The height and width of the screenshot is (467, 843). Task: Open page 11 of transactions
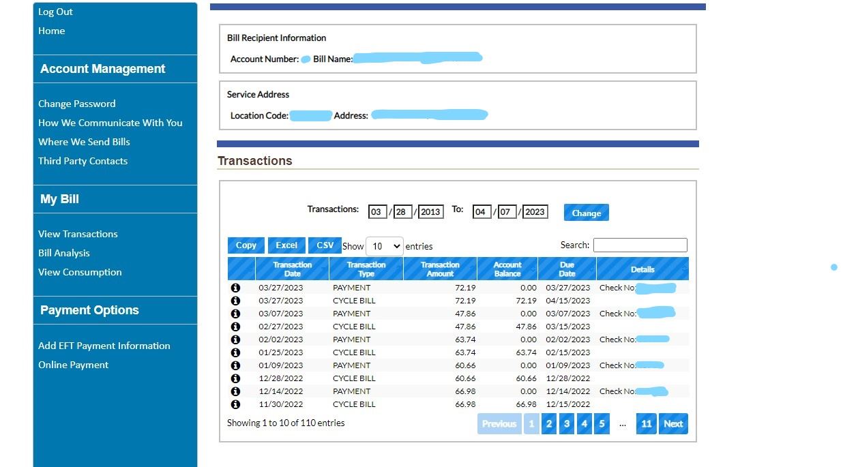click(646, 423)
